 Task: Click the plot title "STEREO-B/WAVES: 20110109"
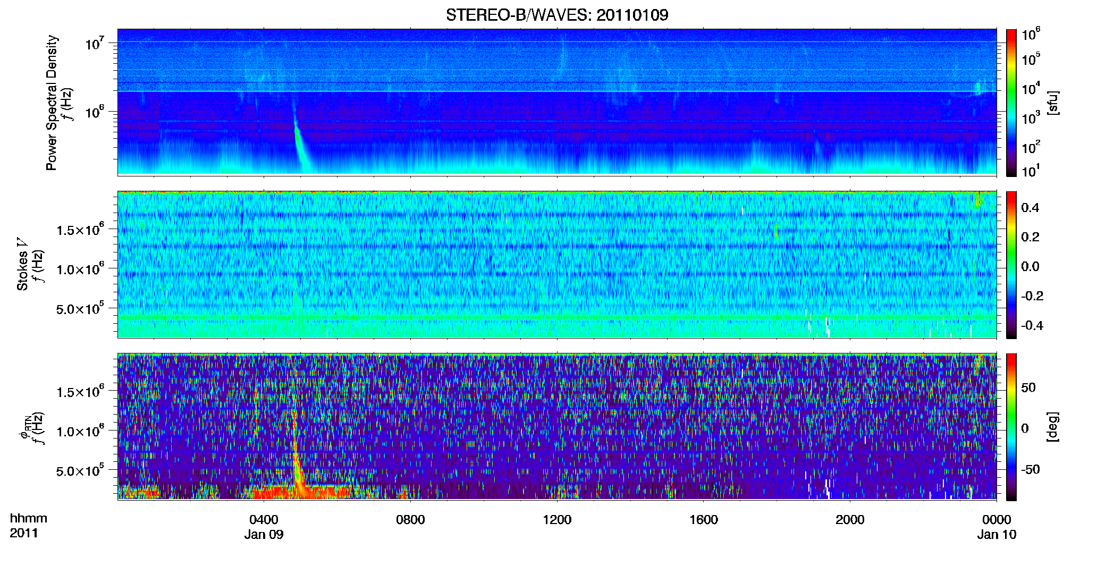(557, 15)
